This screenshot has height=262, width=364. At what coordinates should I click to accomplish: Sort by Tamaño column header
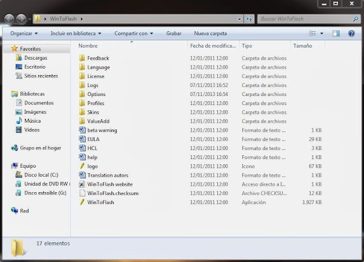303,45
